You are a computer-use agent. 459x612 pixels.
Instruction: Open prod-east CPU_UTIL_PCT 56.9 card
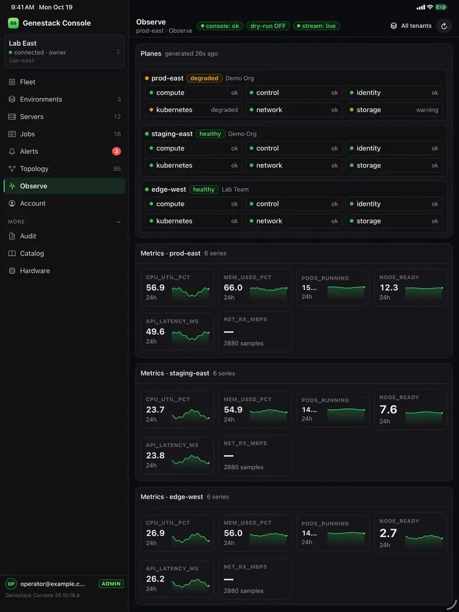[177, 287]
